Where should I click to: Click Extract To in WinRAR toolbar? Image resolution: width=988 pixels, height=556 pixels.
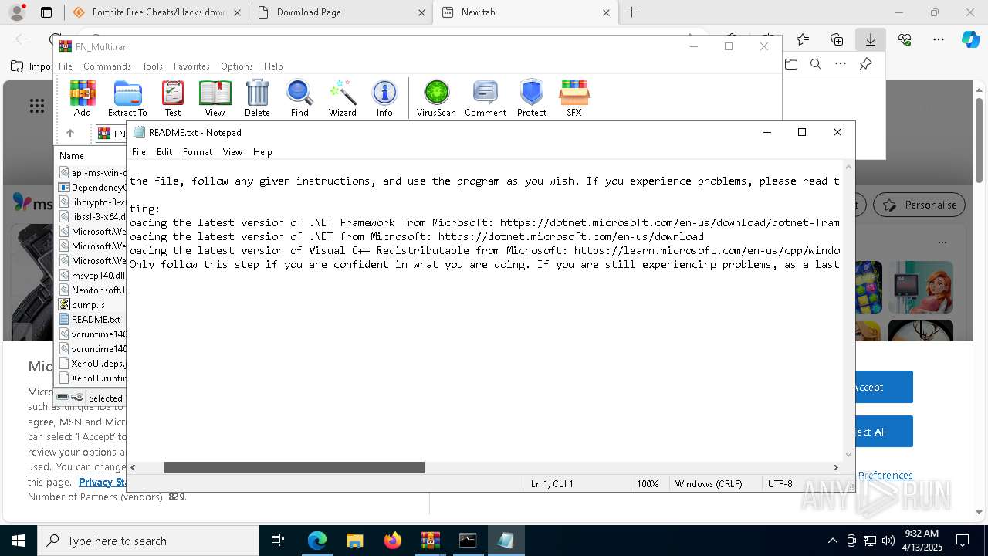point(127,98)
